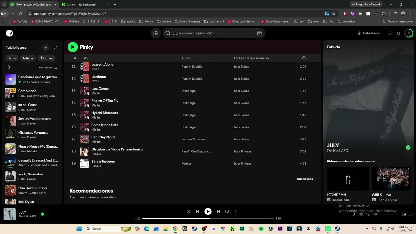Expand Tu biblioteca to full width
The width and height of the screenshot is (416, 234).
tap(55, 47)
